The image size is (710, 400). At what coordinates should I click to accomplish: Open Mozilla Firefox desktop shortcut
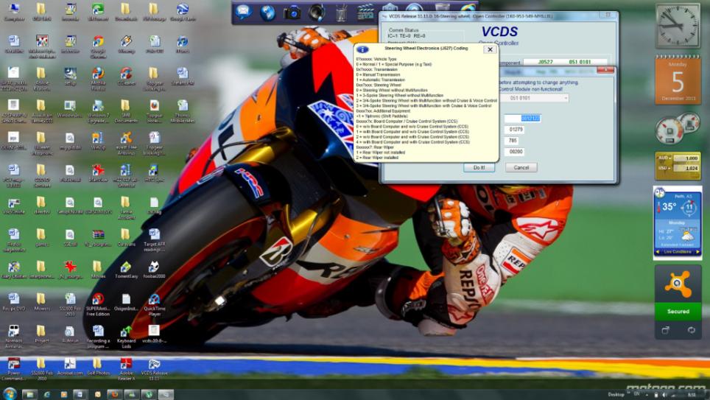click(98, 80)
